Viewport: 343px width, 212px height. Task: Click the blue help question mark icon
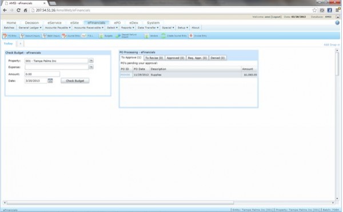tap(337, 23)
